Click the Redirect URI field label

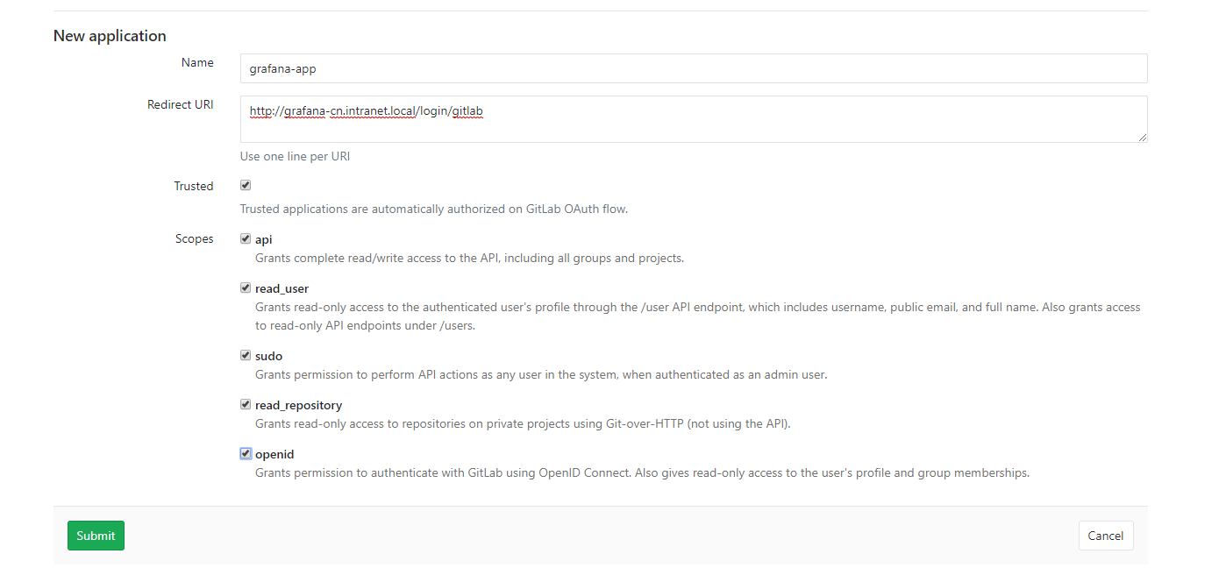pos(181,104)
